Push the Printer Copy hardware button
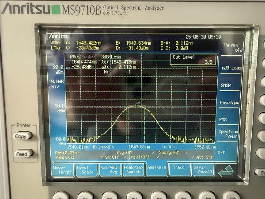The image size is (265, 199). [23, 136]
